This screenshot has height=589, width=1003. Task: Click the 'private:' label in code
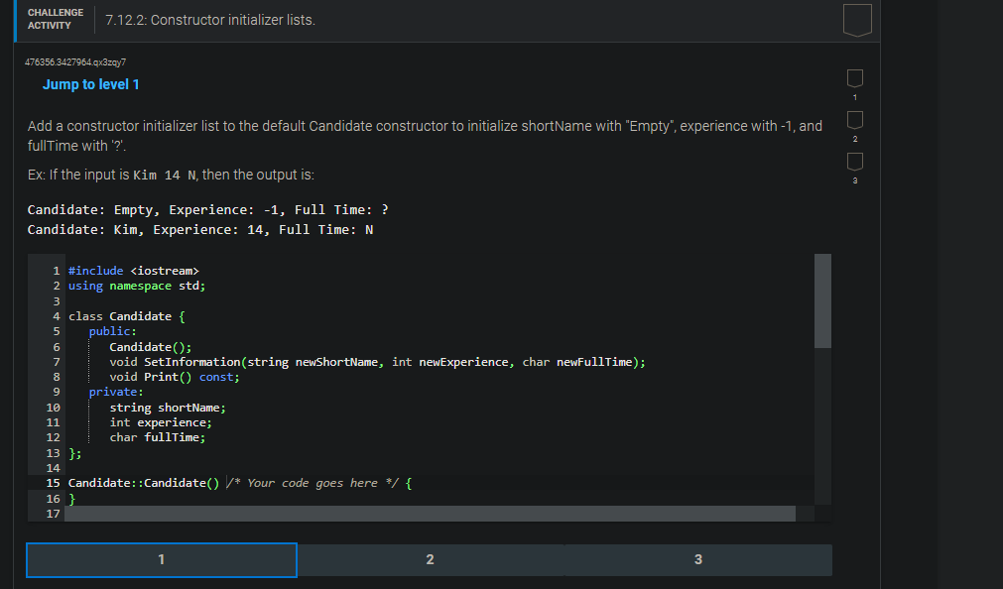116,392
